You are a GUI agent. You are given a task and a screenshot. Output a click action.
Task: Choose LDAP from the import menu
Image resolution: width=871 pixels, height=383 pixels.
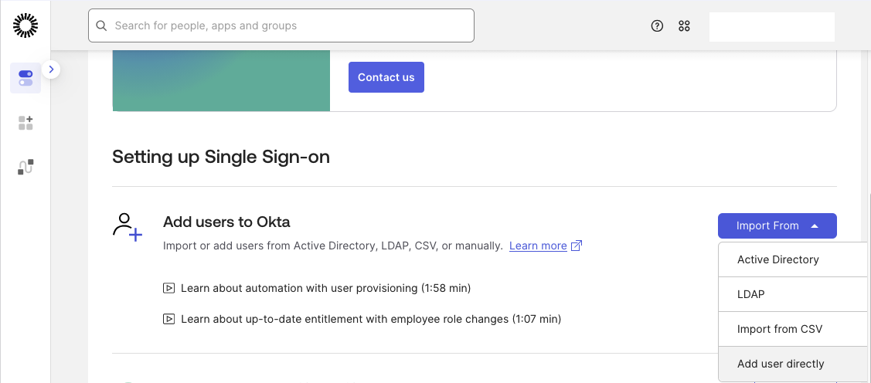(793, 294)
